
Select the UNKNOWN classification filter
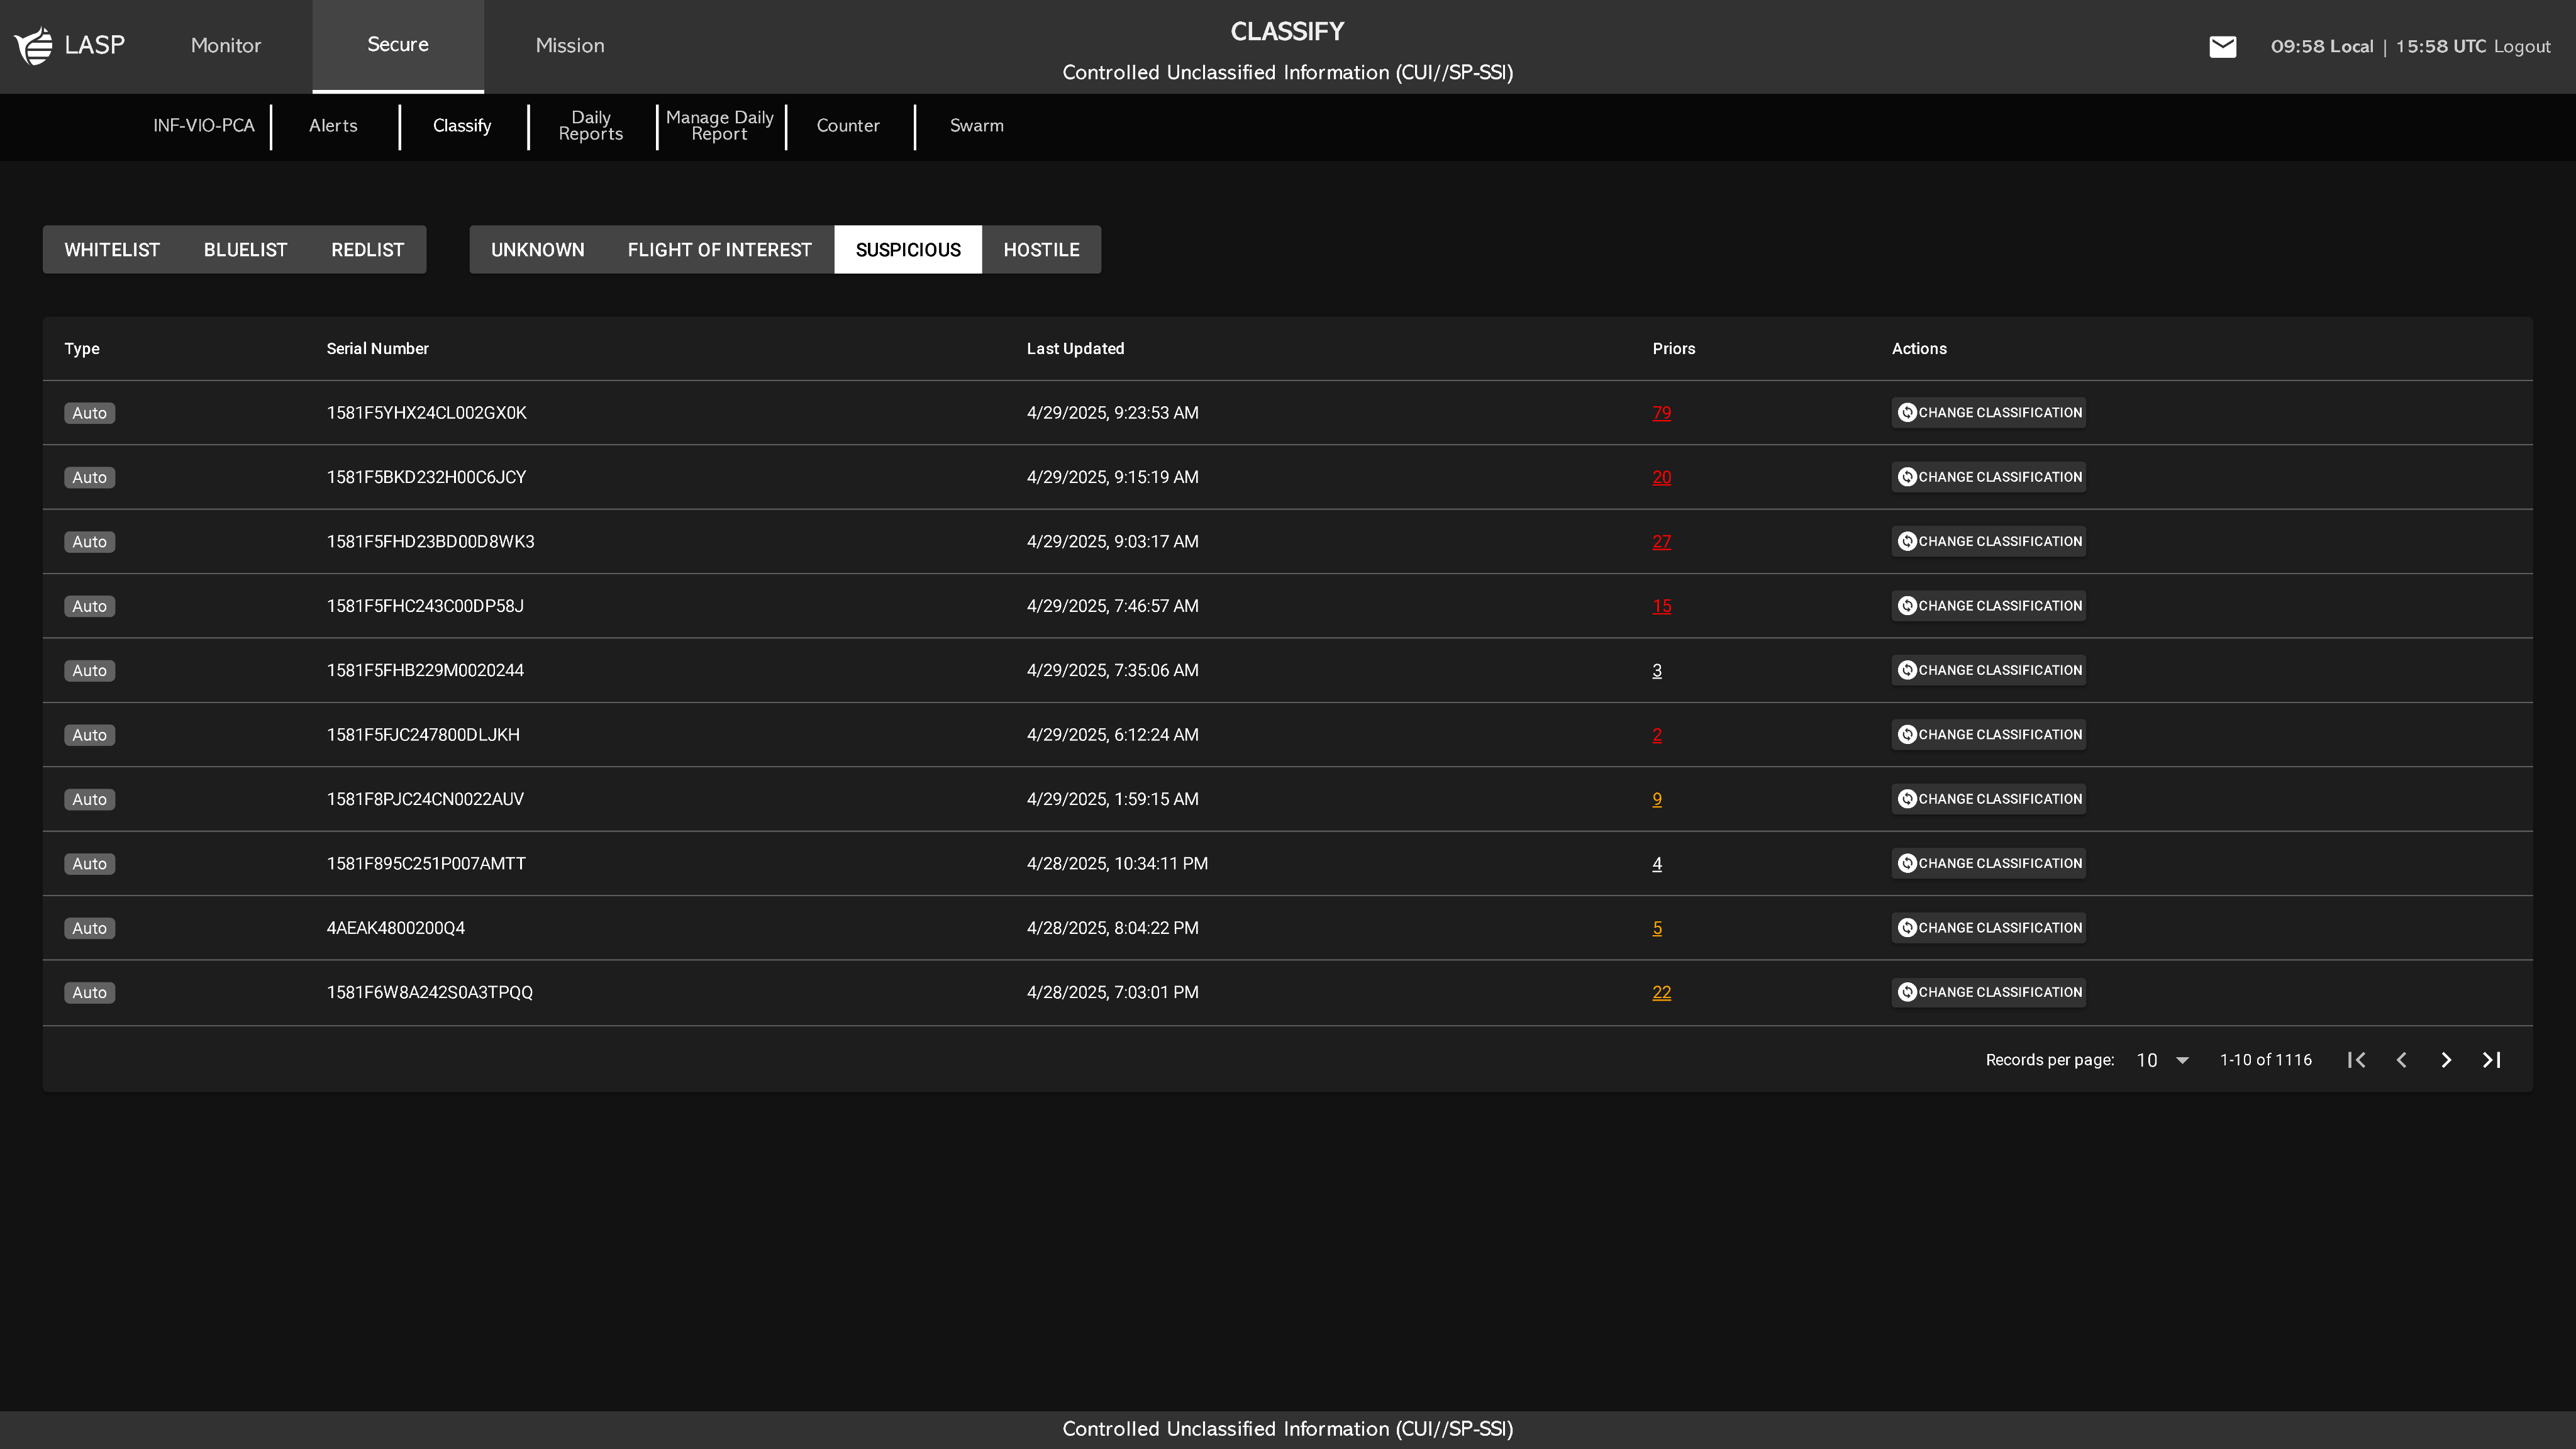(x=538, y=250)
